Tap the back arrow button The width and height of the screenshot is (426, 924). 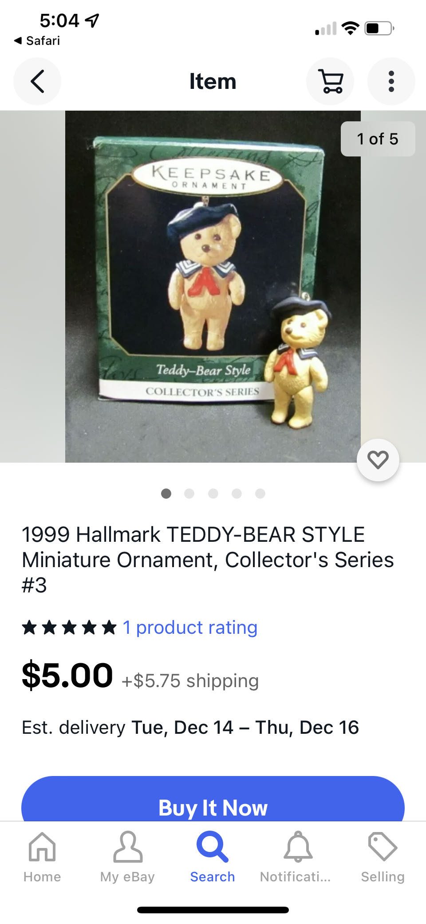pyautogui.click(x=37, y=81)
